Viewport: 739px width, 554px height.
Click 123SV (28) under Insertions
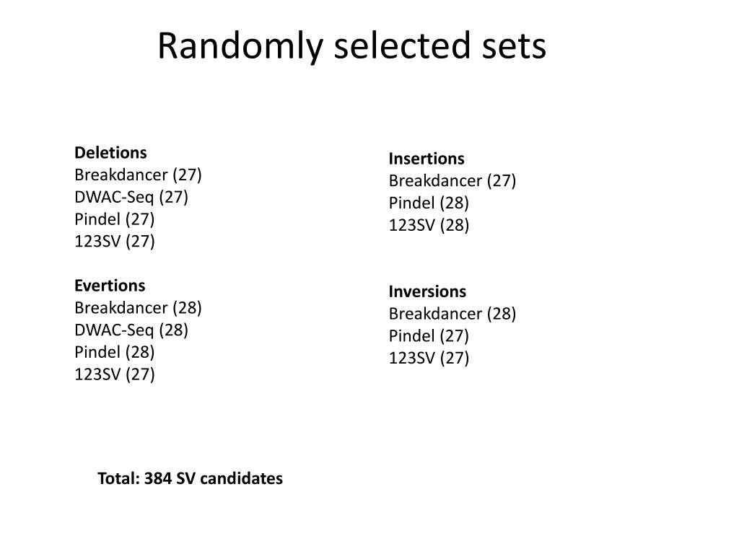pyautogui.click(x=429, y=225)
